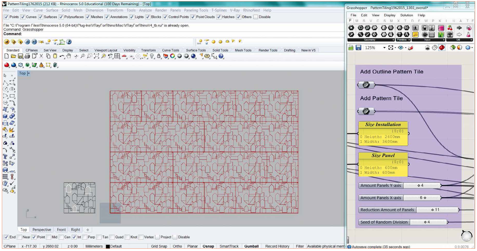The image size is (477, 251).
Task: Toggle Gumball in the status bar
Action: coord(251,246)
